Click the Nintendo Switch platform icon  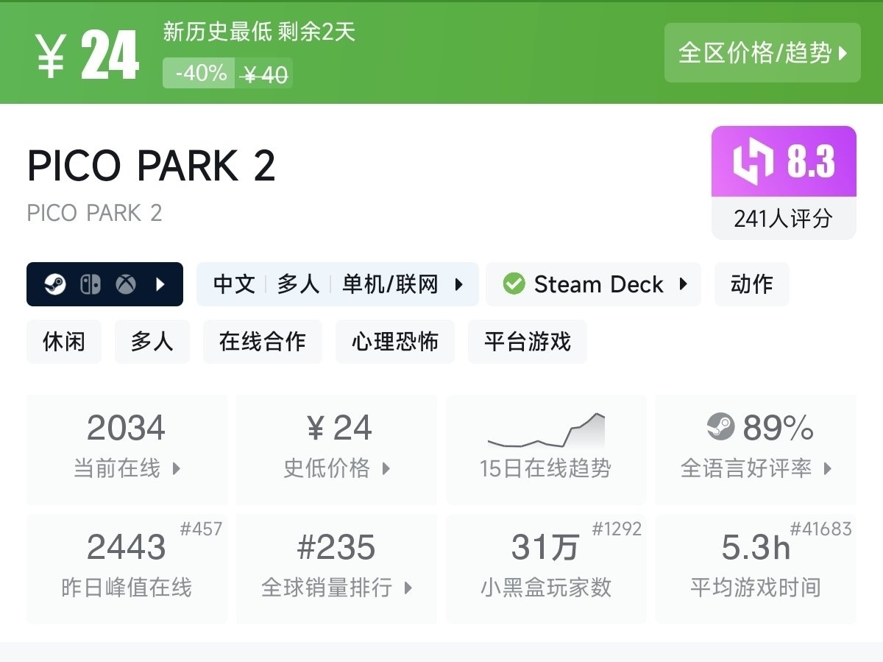pos(91,284)
